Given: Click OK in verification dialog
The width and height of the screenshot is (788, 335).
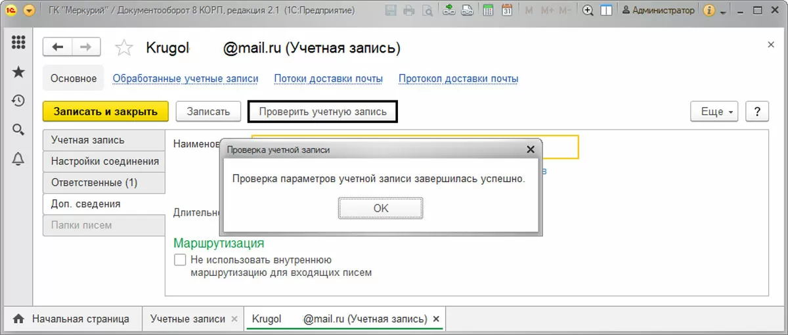Looking at the screenshot, I should click(x=380, y=208).
